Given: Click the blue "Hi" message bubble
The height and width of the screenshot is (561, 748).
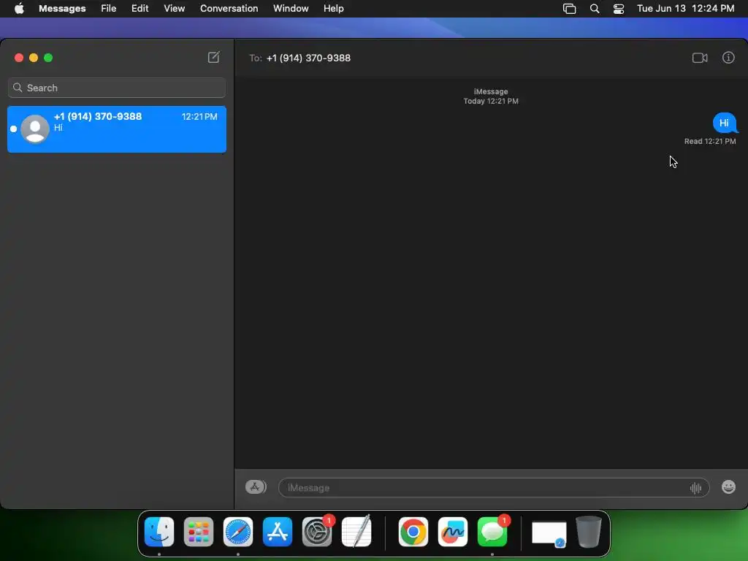Looking at the screenshot, I should [x=724, y=123].
